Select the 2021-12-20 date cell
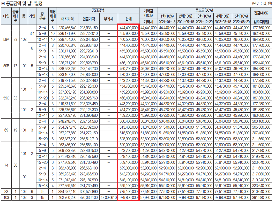Viewport: 275px width, 201px height. coord(204,22)
